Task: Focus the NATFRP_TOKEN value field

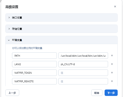Action: (x=83, y=73)
